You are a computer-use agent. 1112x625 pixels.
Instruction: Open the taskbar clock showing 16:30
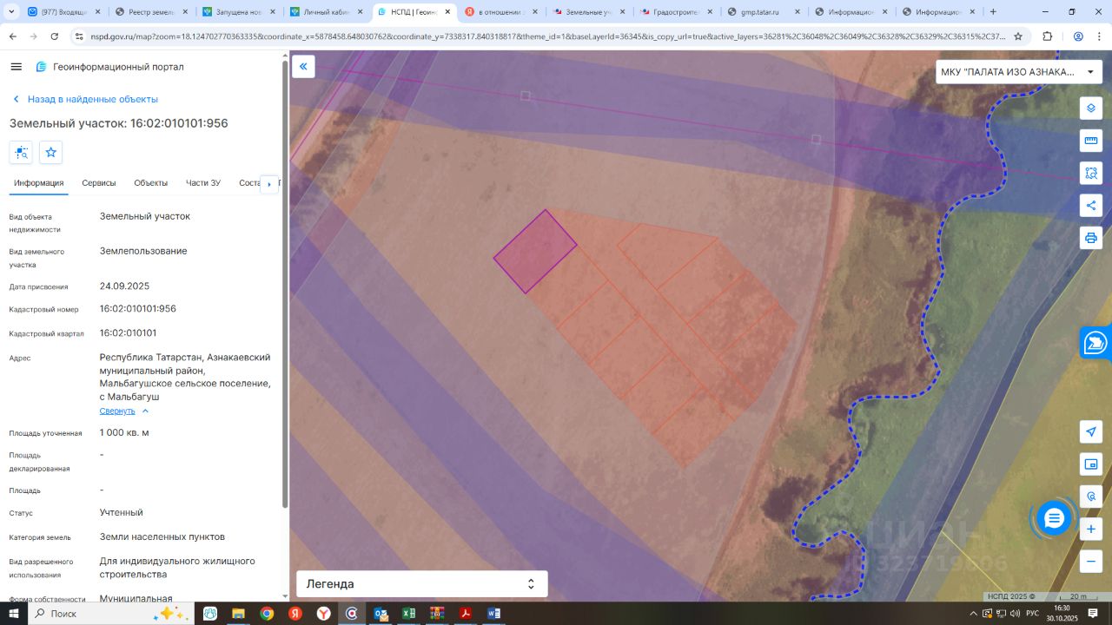(1062, 614)
